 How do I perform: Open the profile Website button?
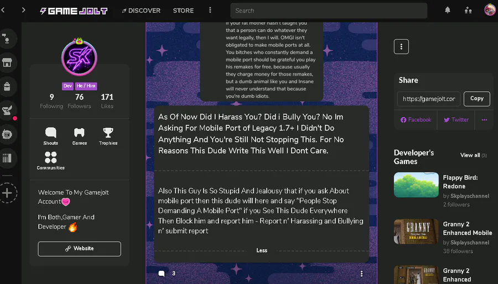click(79, 249)
